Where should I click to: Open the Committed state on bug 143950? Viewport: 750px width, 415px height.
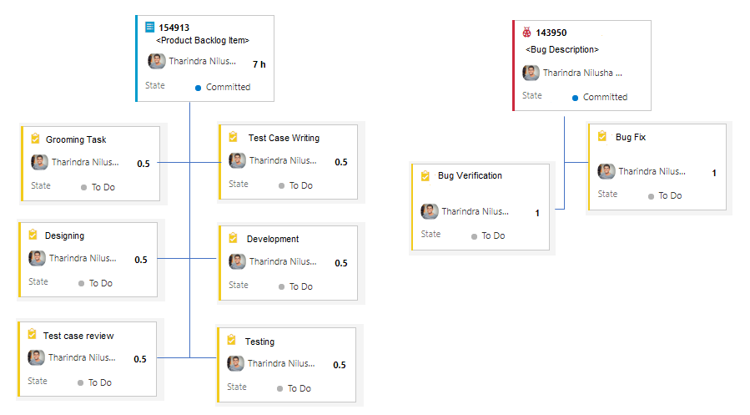pos(605,97)
